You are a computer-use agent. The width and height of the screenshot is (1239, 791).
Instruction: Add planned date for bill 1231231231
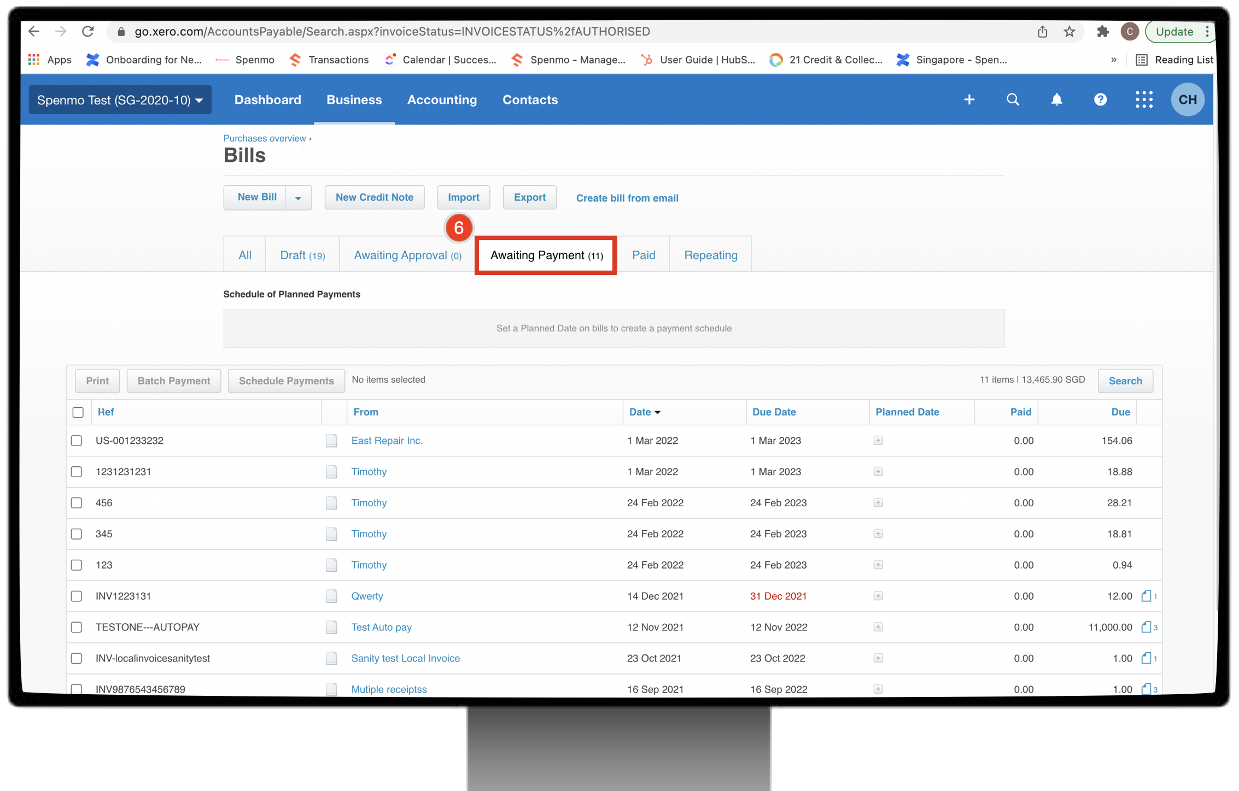pos(878,472)
